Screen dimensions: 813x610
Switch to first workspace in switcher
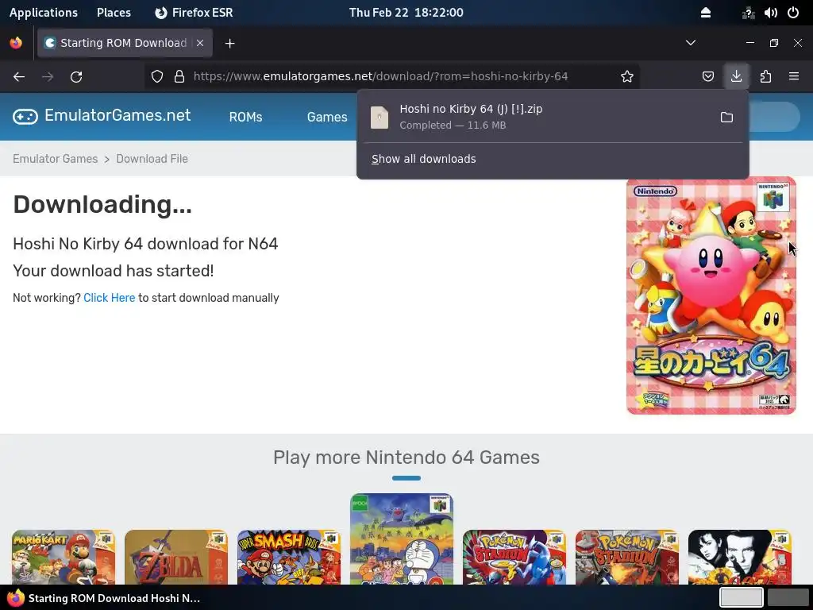tap(741, 597)
